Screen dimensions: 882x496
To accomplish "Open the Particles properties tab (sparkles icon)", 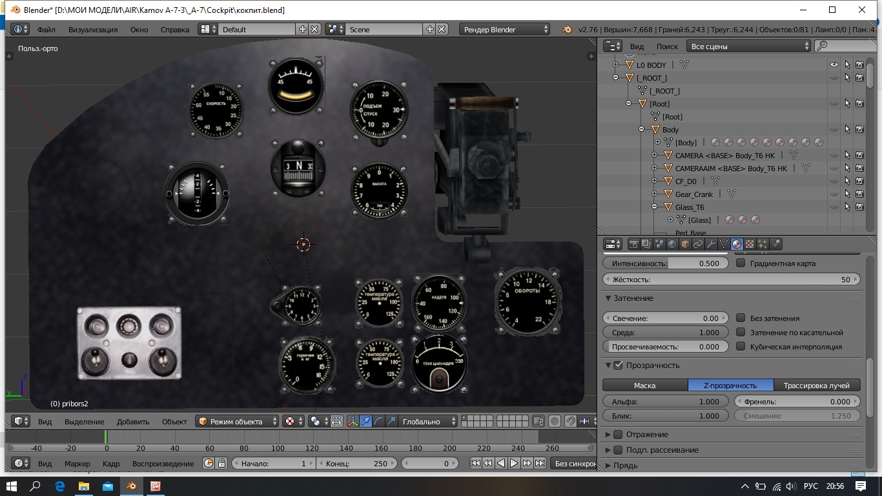I will 763,244.
